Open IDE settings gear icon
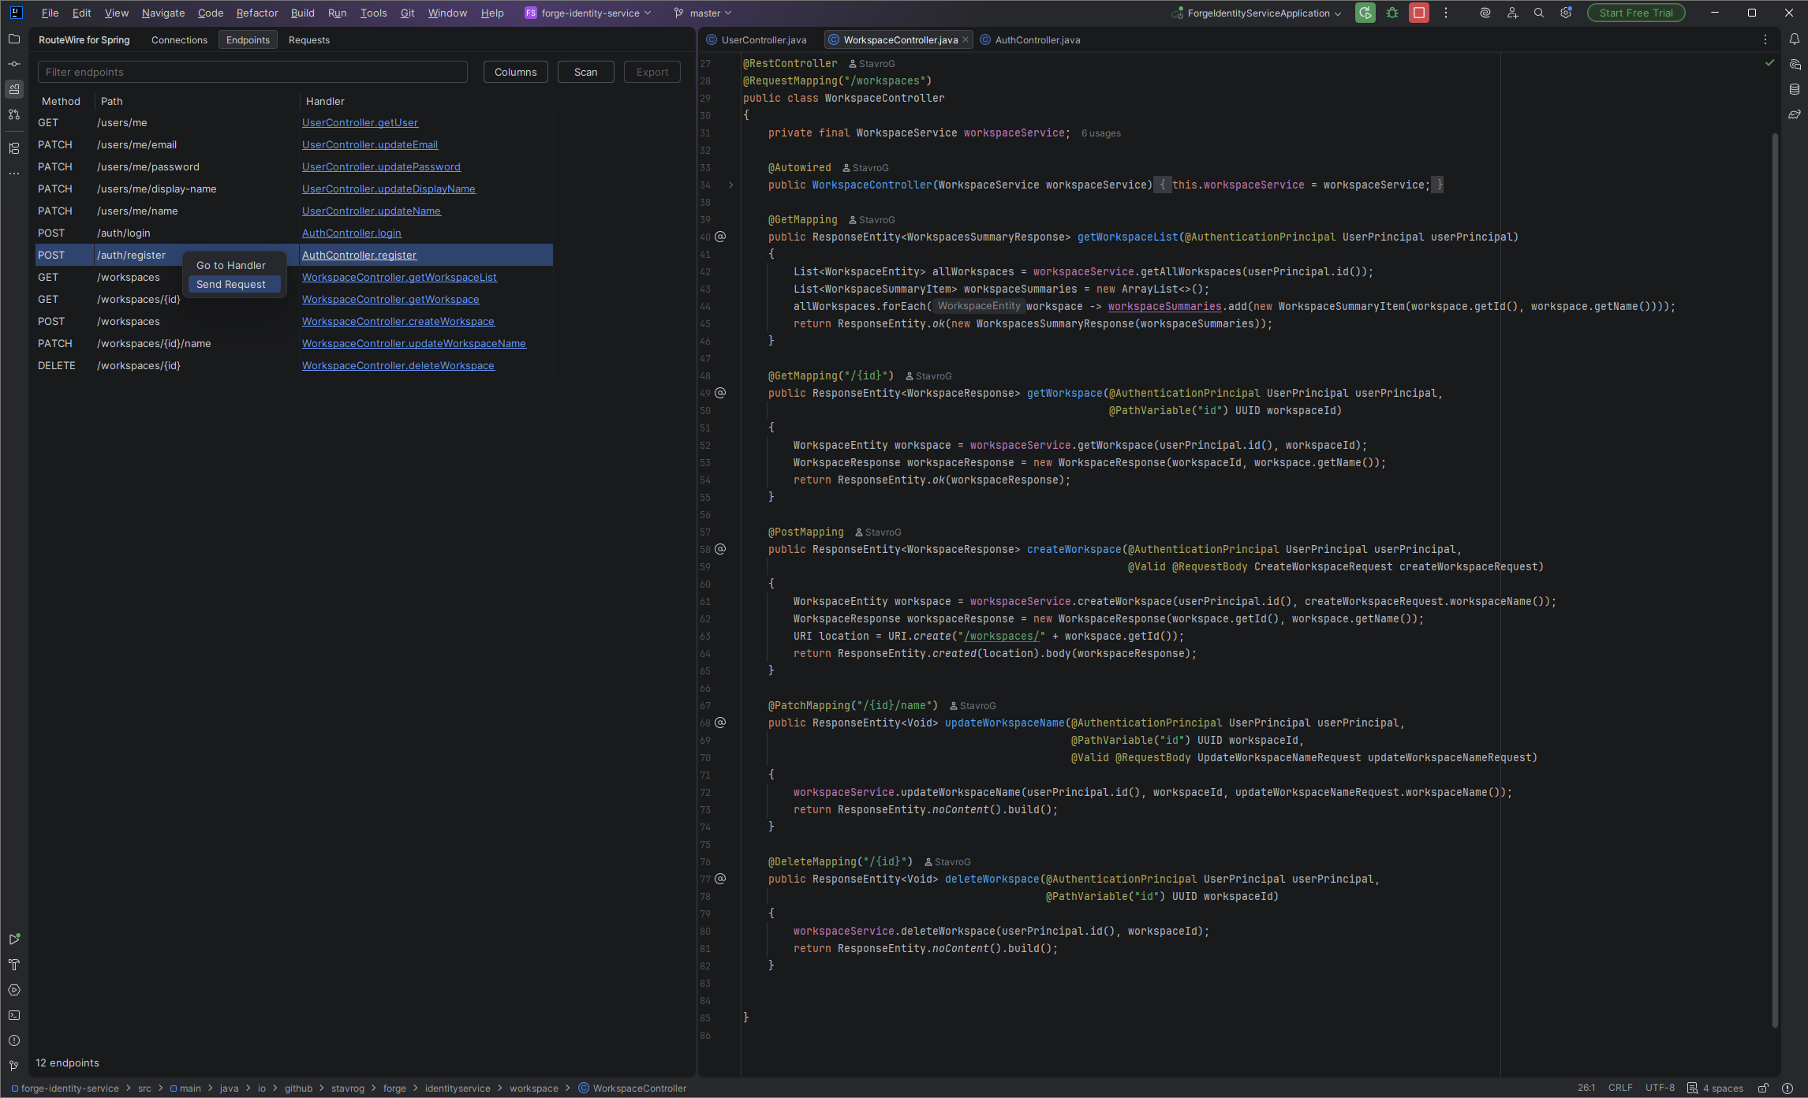Image resolution: width=1808 pixels, height=1098 pixels. pos(1566,13)
